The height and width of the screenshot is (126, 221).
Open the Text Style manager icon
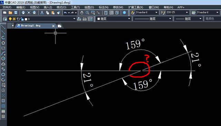133,13
